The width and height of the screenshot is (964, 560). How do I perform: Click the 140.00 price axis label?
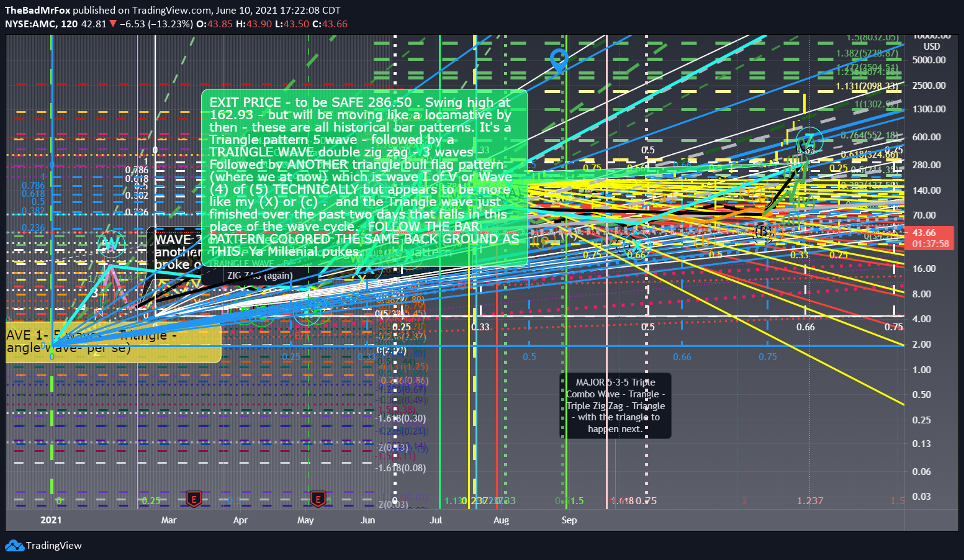click(927, 191)
